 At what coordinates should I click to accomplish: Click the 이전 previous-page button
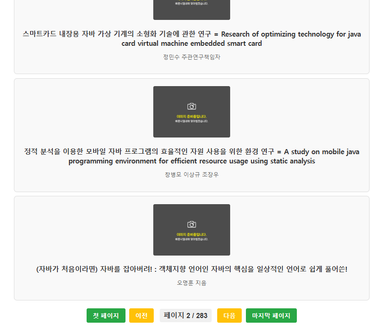[141, 315]
